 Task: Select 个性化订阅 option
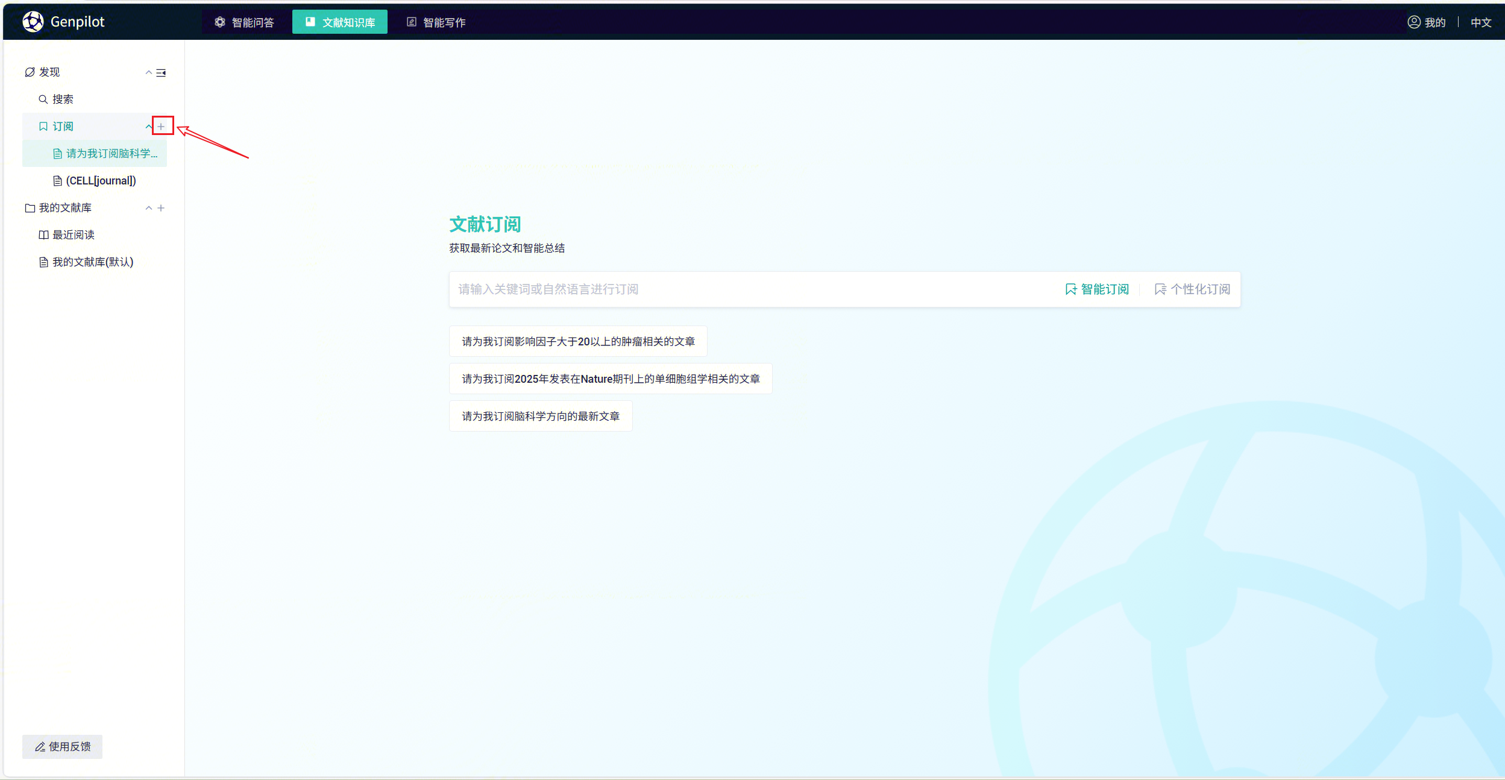[1192, 289]
